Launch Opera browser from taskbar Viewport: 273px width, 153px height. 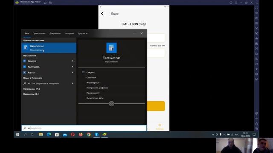[x=73, y=134]
